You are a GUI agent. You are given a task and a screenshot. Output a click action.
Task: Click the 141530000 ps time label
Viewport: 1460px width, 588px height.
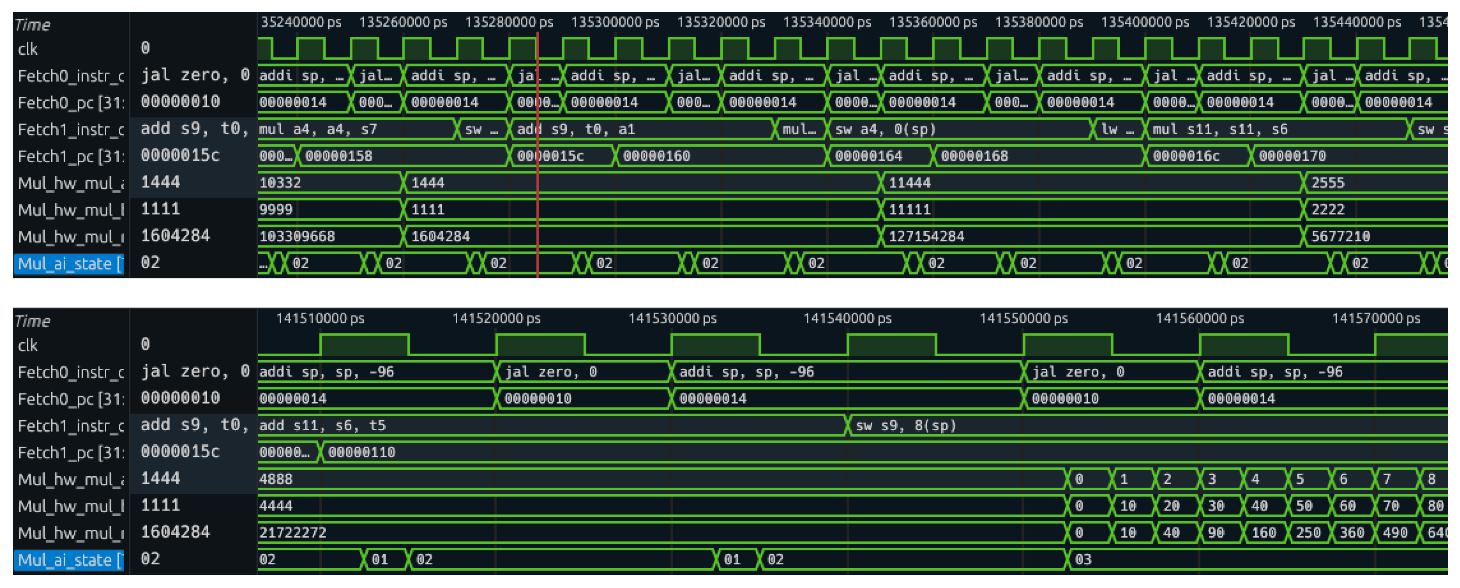pyautogui.click(x=672, y=319)
